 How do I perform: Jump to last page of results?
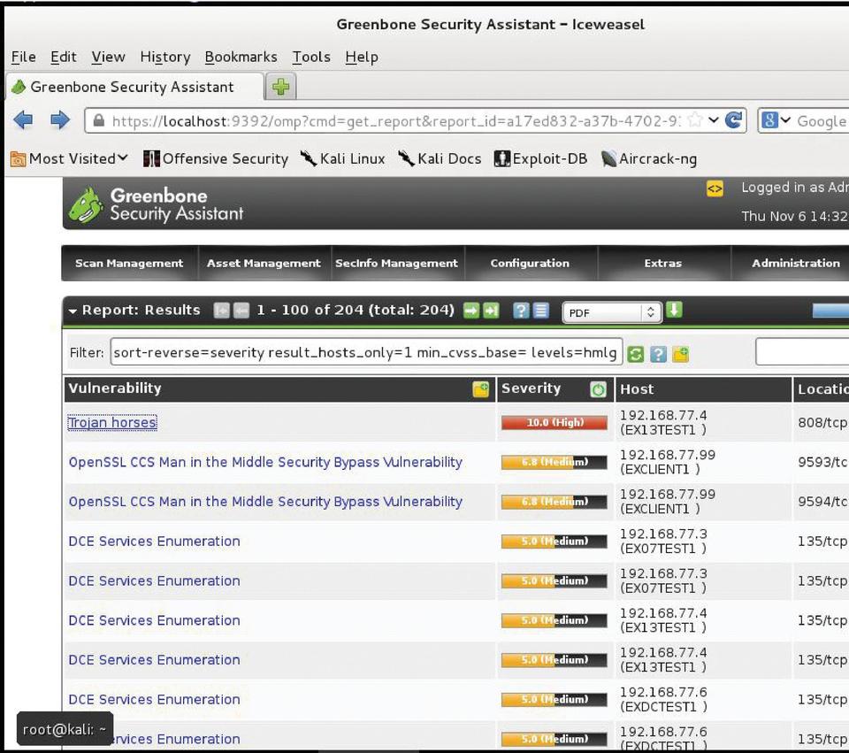(491, 311)
